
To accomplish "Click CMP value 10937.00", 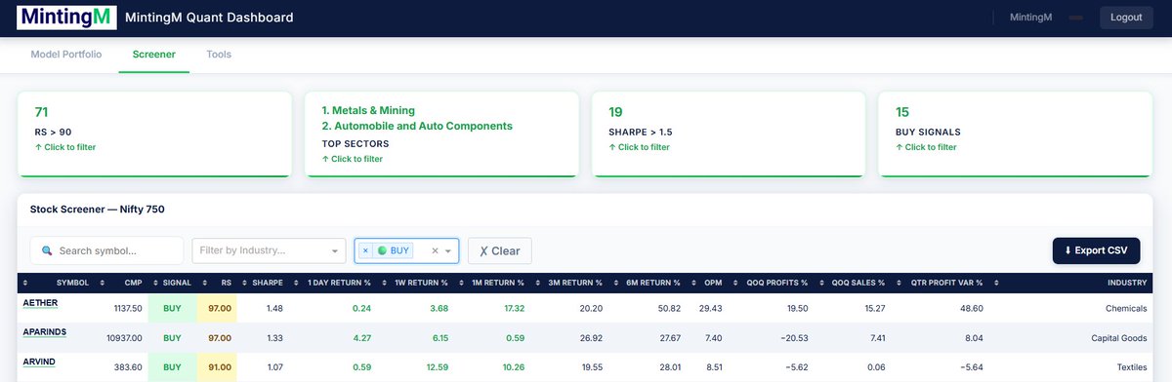I will coord(124,338).
